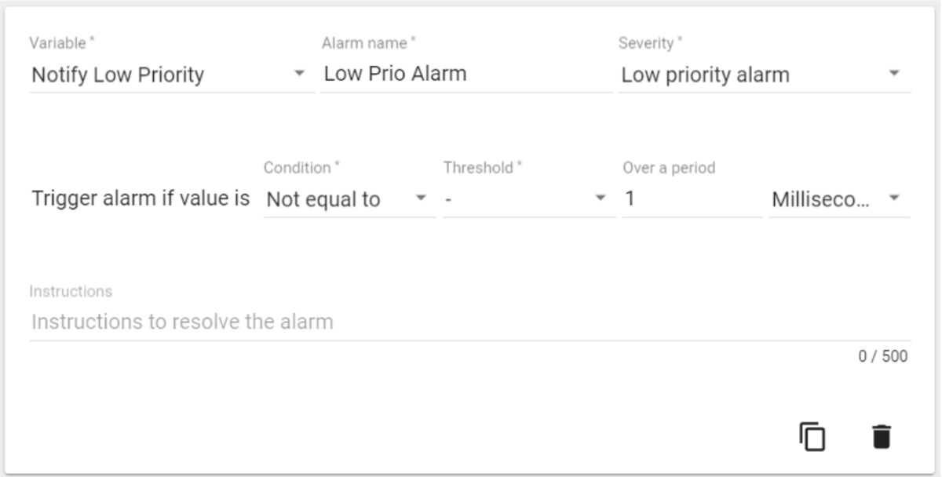Expand the Milliseconds time unit arrow
The height and width of the screenshot is (477, 942).
tap(894, 198)
